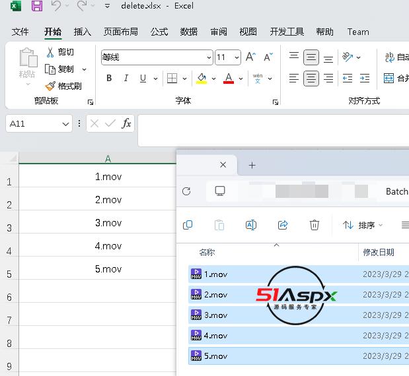The image size is (409, 376).
Task: Toggle underline formatting
Action: point(143,78)
